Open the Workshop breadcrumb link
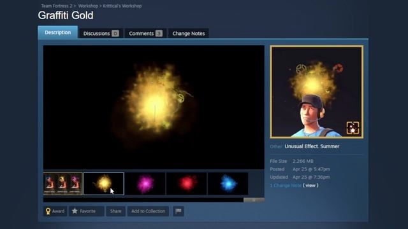 pos(88,6)
